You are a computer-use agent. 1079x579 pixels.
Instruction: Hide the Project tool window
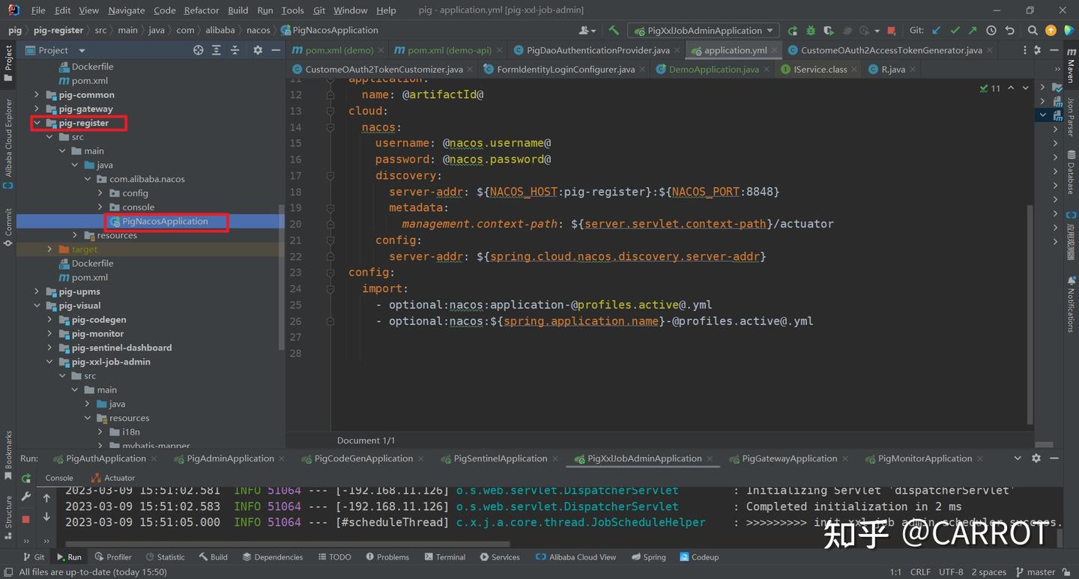[276, 50]
